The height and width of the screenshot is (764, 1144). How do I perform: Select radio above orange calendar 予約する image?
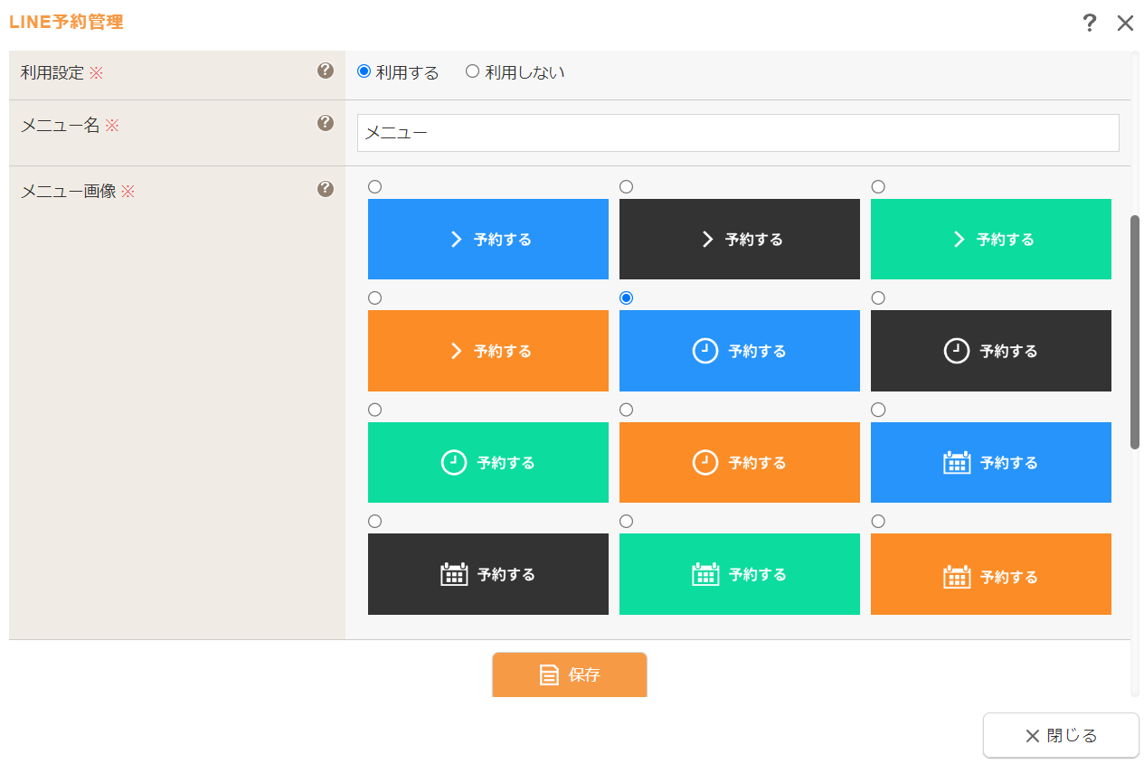pos(878,521)
